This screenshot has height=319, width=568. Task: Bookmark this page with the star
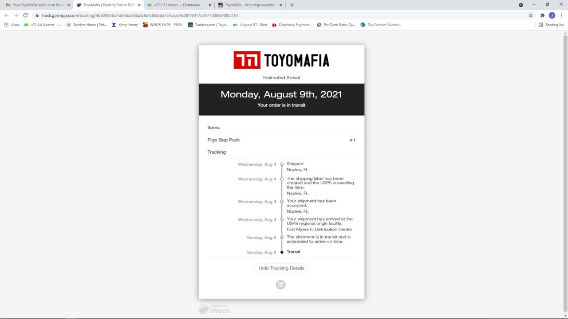(531, 15)
